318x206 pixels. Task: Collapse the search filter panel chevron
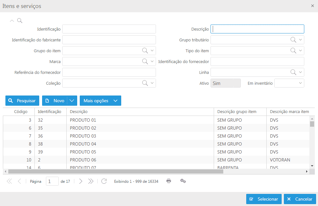[12, 21]
